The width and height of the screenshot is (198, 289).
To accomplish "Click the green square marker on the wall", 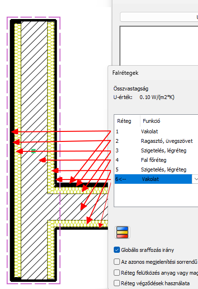I will click(33, 151).
